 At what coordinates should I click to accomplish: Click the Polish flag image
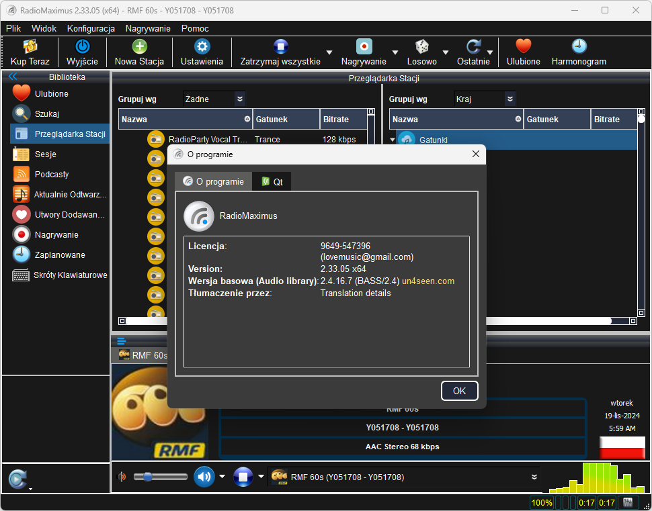click(x=622, y=448)
